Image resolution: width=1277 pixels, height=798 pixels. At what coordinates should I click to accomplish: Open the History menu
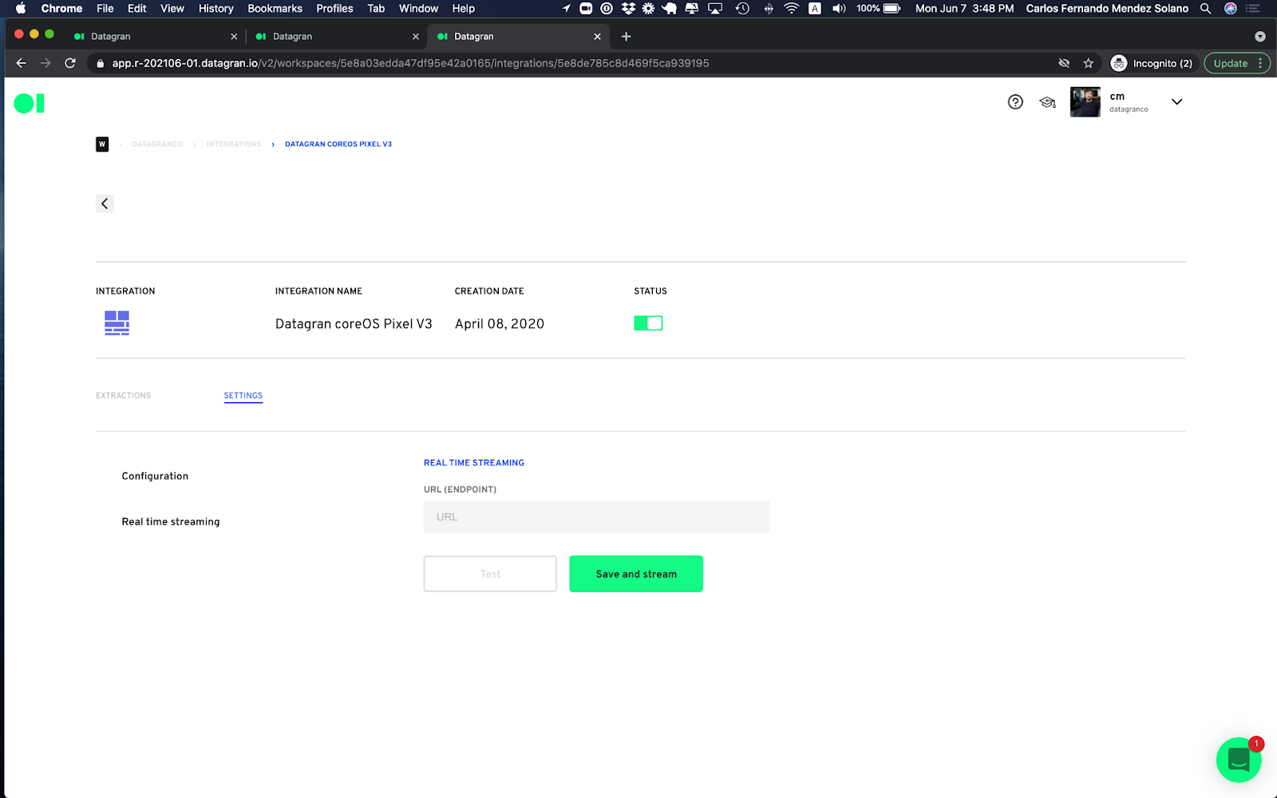[x=215, y=8]
